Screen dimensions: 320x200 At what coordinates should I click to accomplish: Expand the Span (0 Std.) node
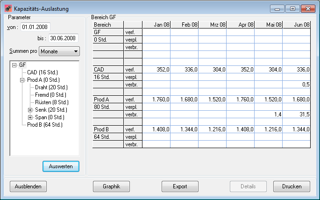(x=30, y=117)
